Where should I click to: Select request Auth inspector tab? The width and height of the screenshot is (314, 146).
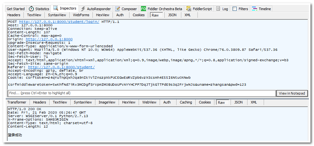point(120,15)
